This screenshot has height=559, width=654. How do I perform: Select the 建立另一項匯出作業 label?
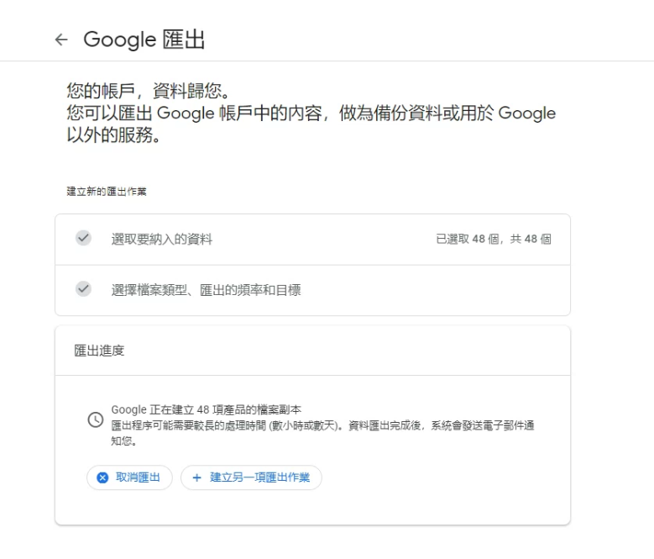point(260,477)
